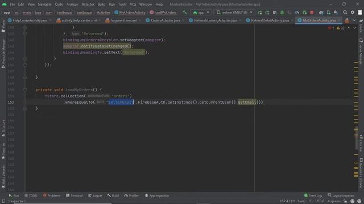Click the Profile app gauge icon

297,12
